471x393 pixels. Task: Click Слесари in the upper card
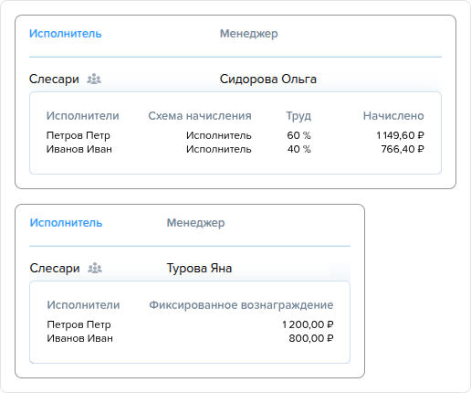54,80
